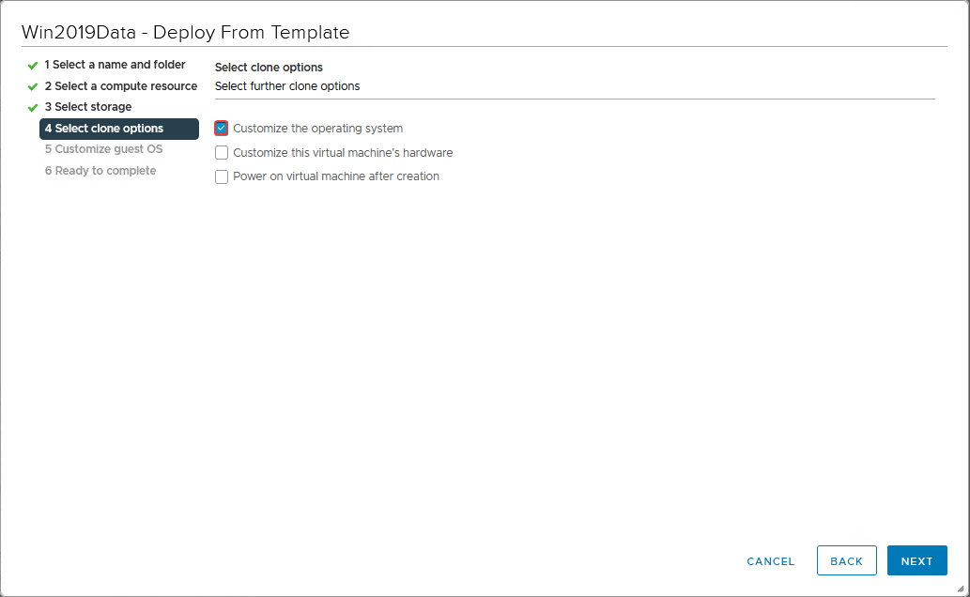Go to step 1 Select a name and folder
Viewport: 970px width, 597px height.
point(115,65)
